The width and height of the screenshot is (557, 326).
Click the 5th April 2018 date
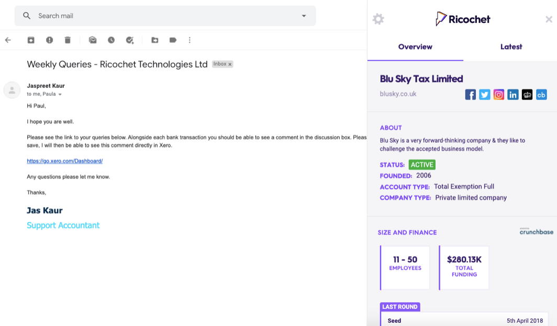525,321
